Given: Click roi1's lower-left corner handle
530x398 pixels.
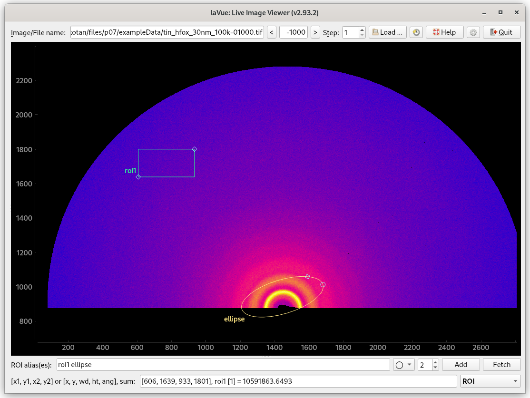Looking at the screenshot, I should coord(138,177).
